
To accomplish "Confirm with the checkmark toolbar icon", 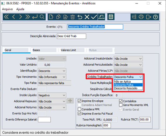I will pyautogui.click(x=94, y=17).
